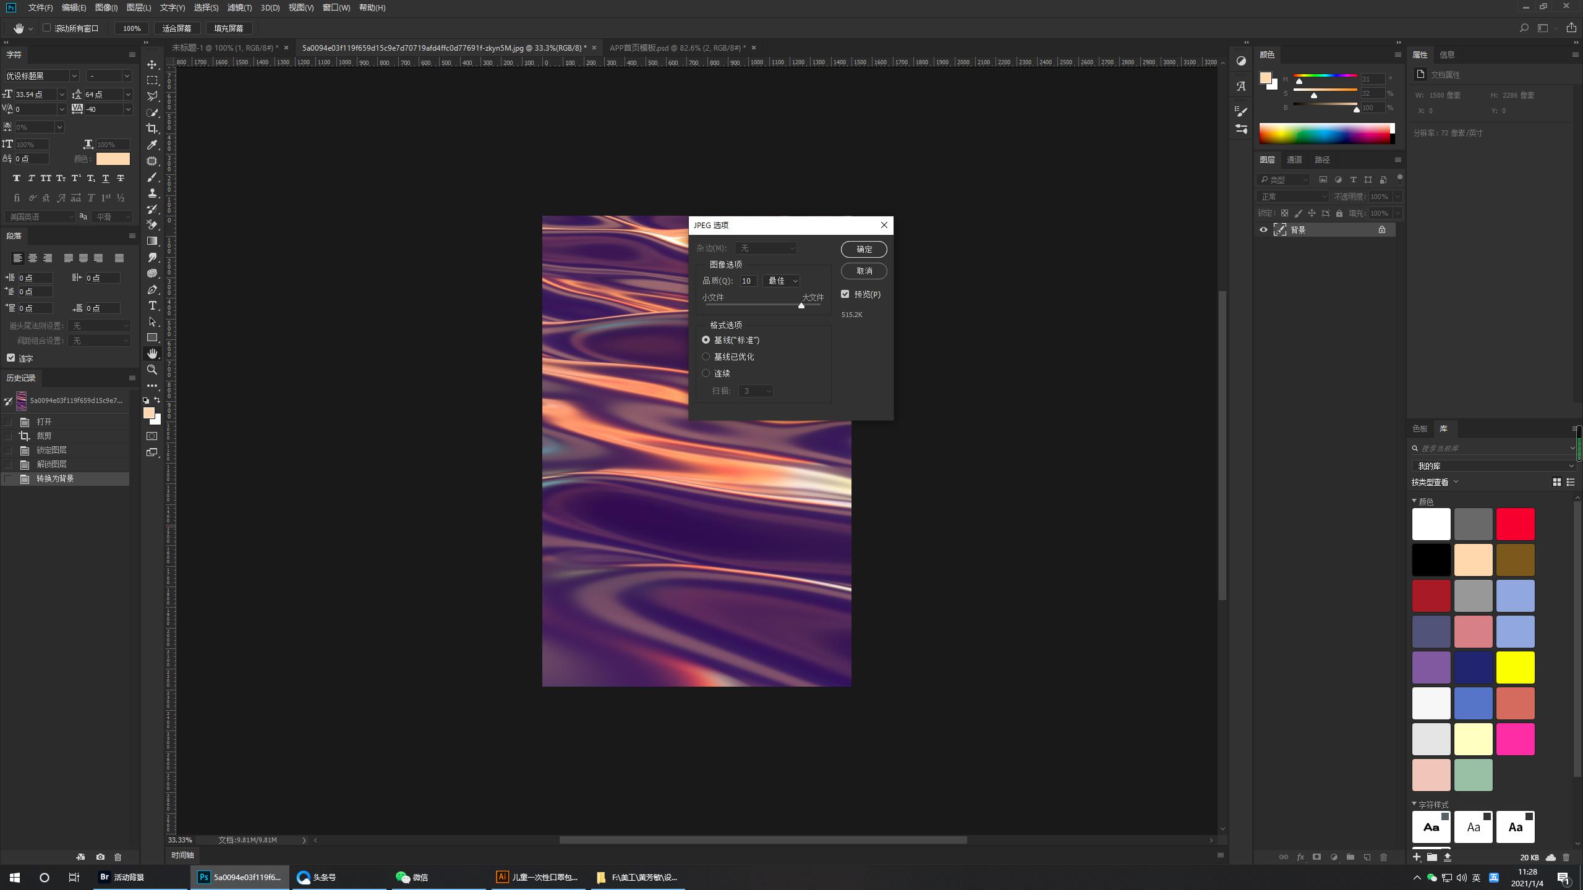This screenshot has width=1583, height=890.
Task: Click 取消 button to cancel dialog
Action: click(x=863, y=271)
